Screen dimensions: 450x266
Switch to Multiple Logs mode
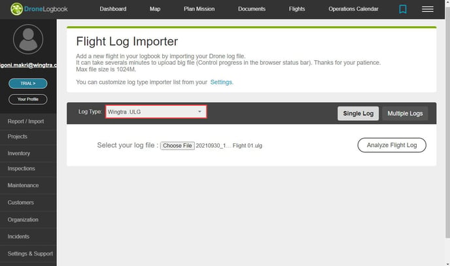click(405, 113)
